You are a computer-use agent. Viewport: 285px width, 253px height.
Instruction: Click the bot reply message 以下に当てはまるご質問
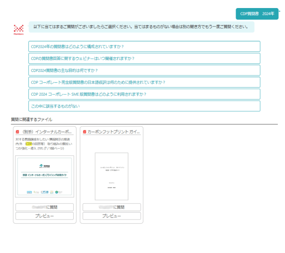[x=141, y=27]
